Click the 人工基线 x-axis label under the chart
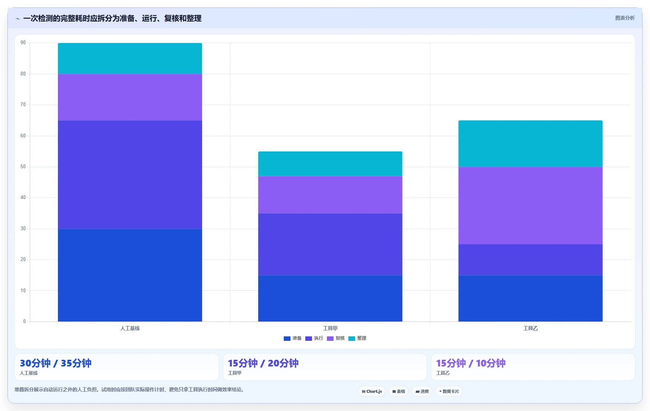 click(x=130, y=328)
